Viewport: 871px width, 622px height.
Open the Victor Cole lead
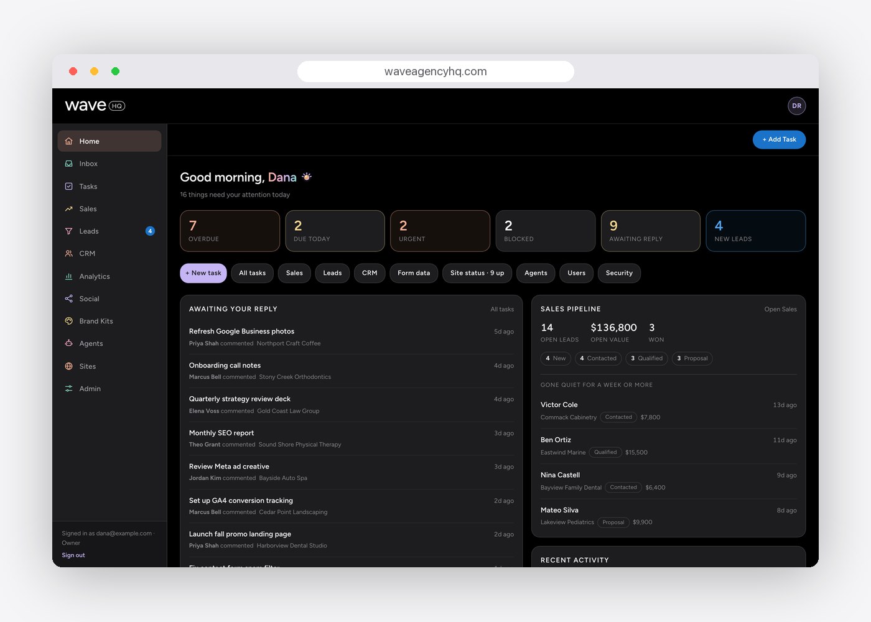pos(668,411)
